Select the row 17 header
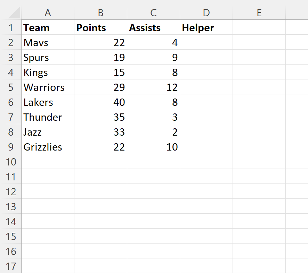This screenshot has width=308, height=273. [10, 266]
